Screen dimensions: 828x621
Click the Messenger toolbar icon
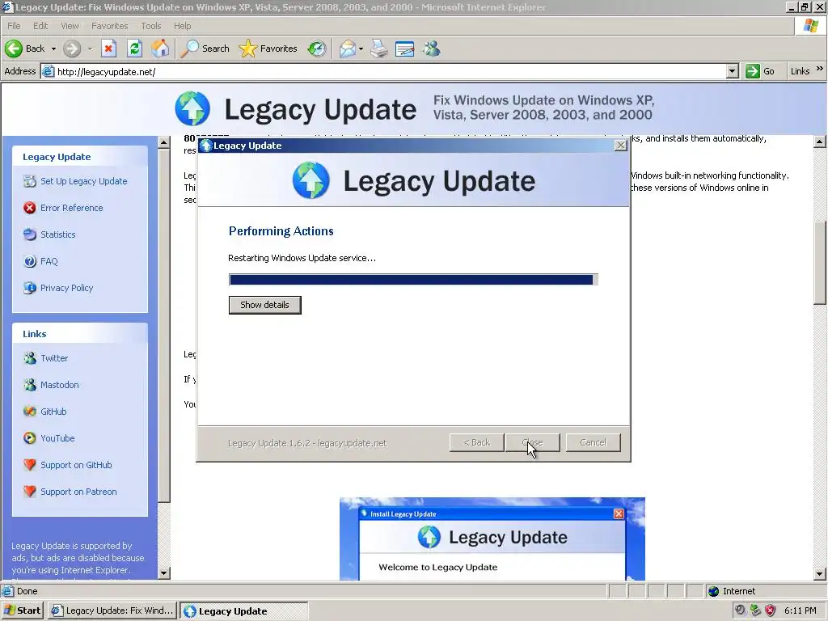[x=432, y=49]
